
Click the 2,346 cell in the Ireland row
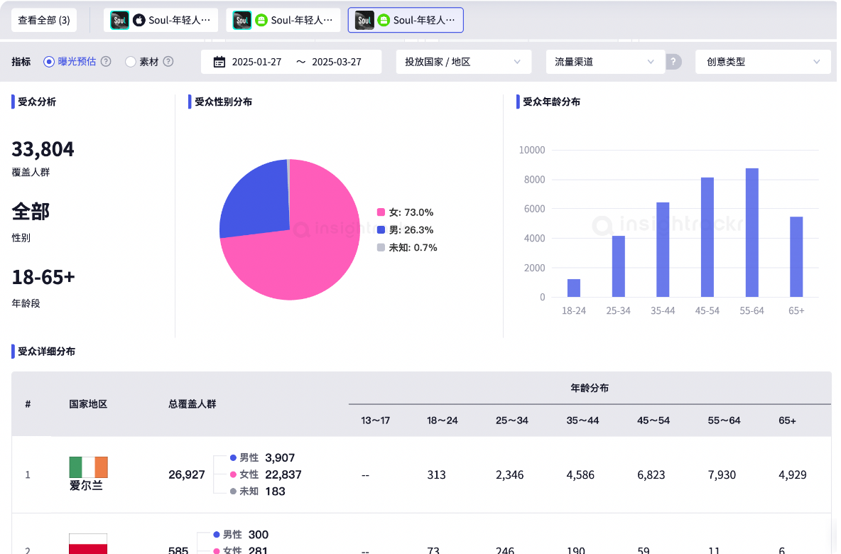click(x=509, y=474)
